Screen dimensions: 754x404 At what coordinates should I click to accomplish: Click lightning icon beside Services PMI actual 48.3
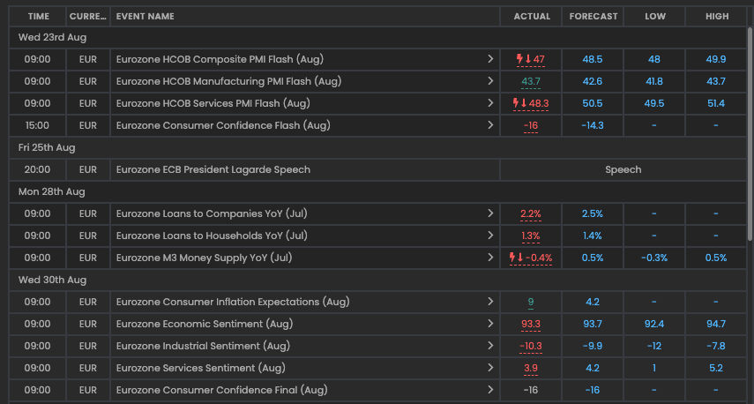click(x=516, y=103)
